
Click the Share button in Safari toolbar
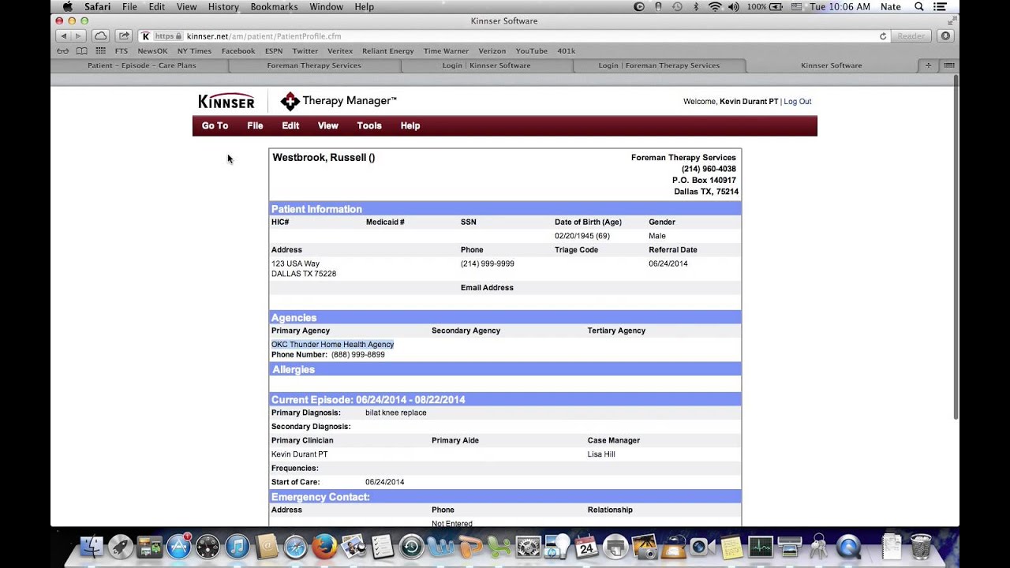click(x=124, y=36)
